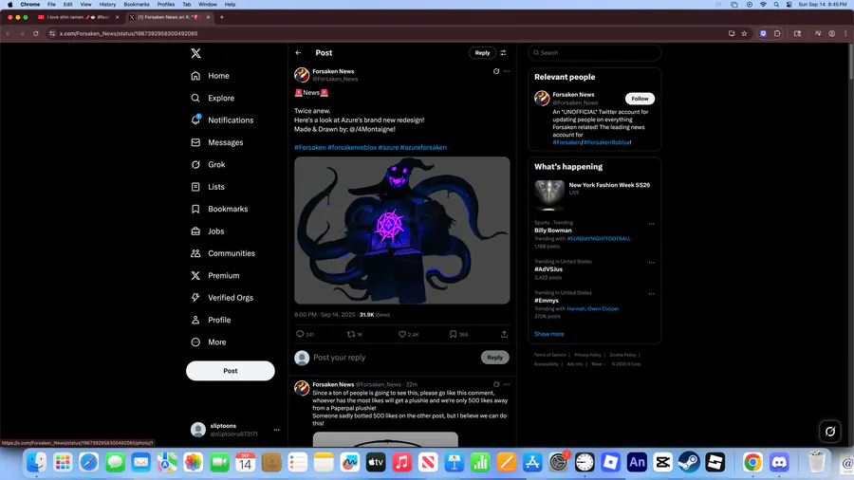Click Show more under What's happening

coord(549,334)
